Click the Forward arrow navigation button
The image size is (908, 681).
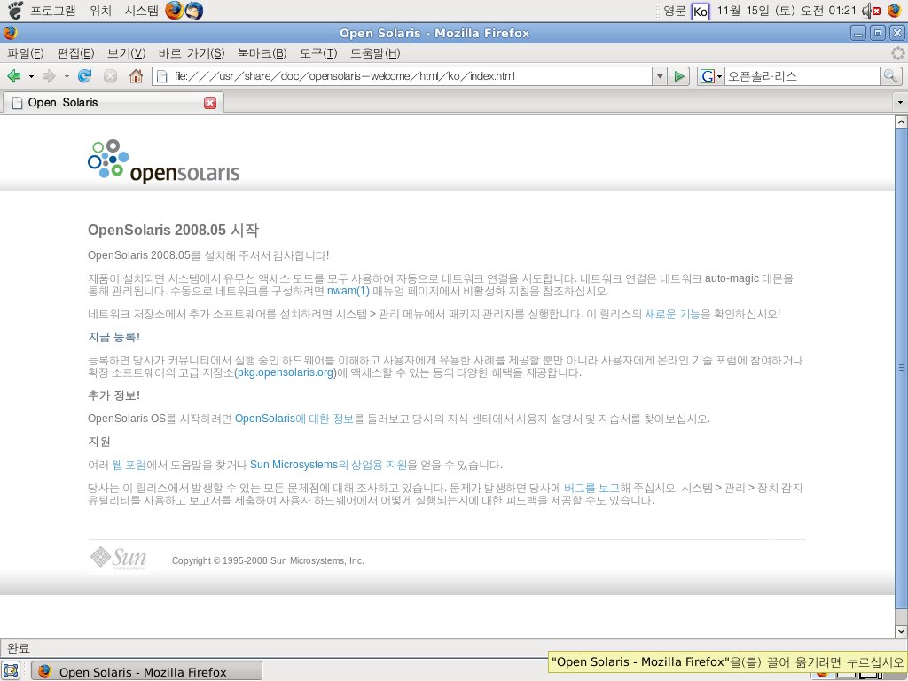pyautogui.click(x=50, y=76)
